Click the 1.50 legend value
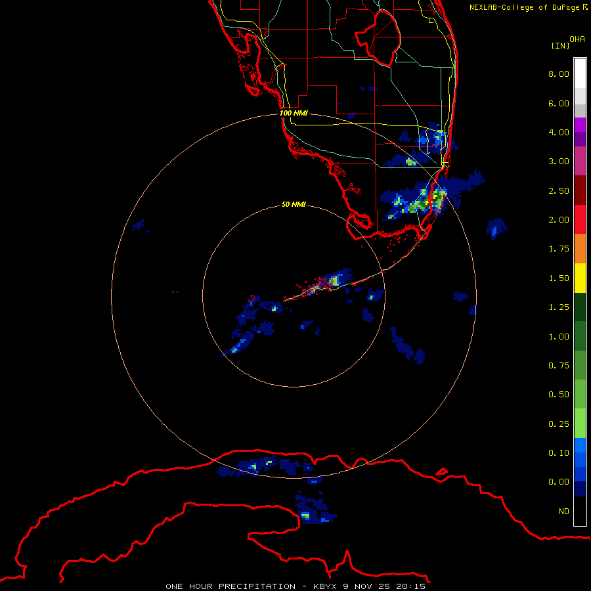Viewport: 591px width, 591px height. (559, 278)
